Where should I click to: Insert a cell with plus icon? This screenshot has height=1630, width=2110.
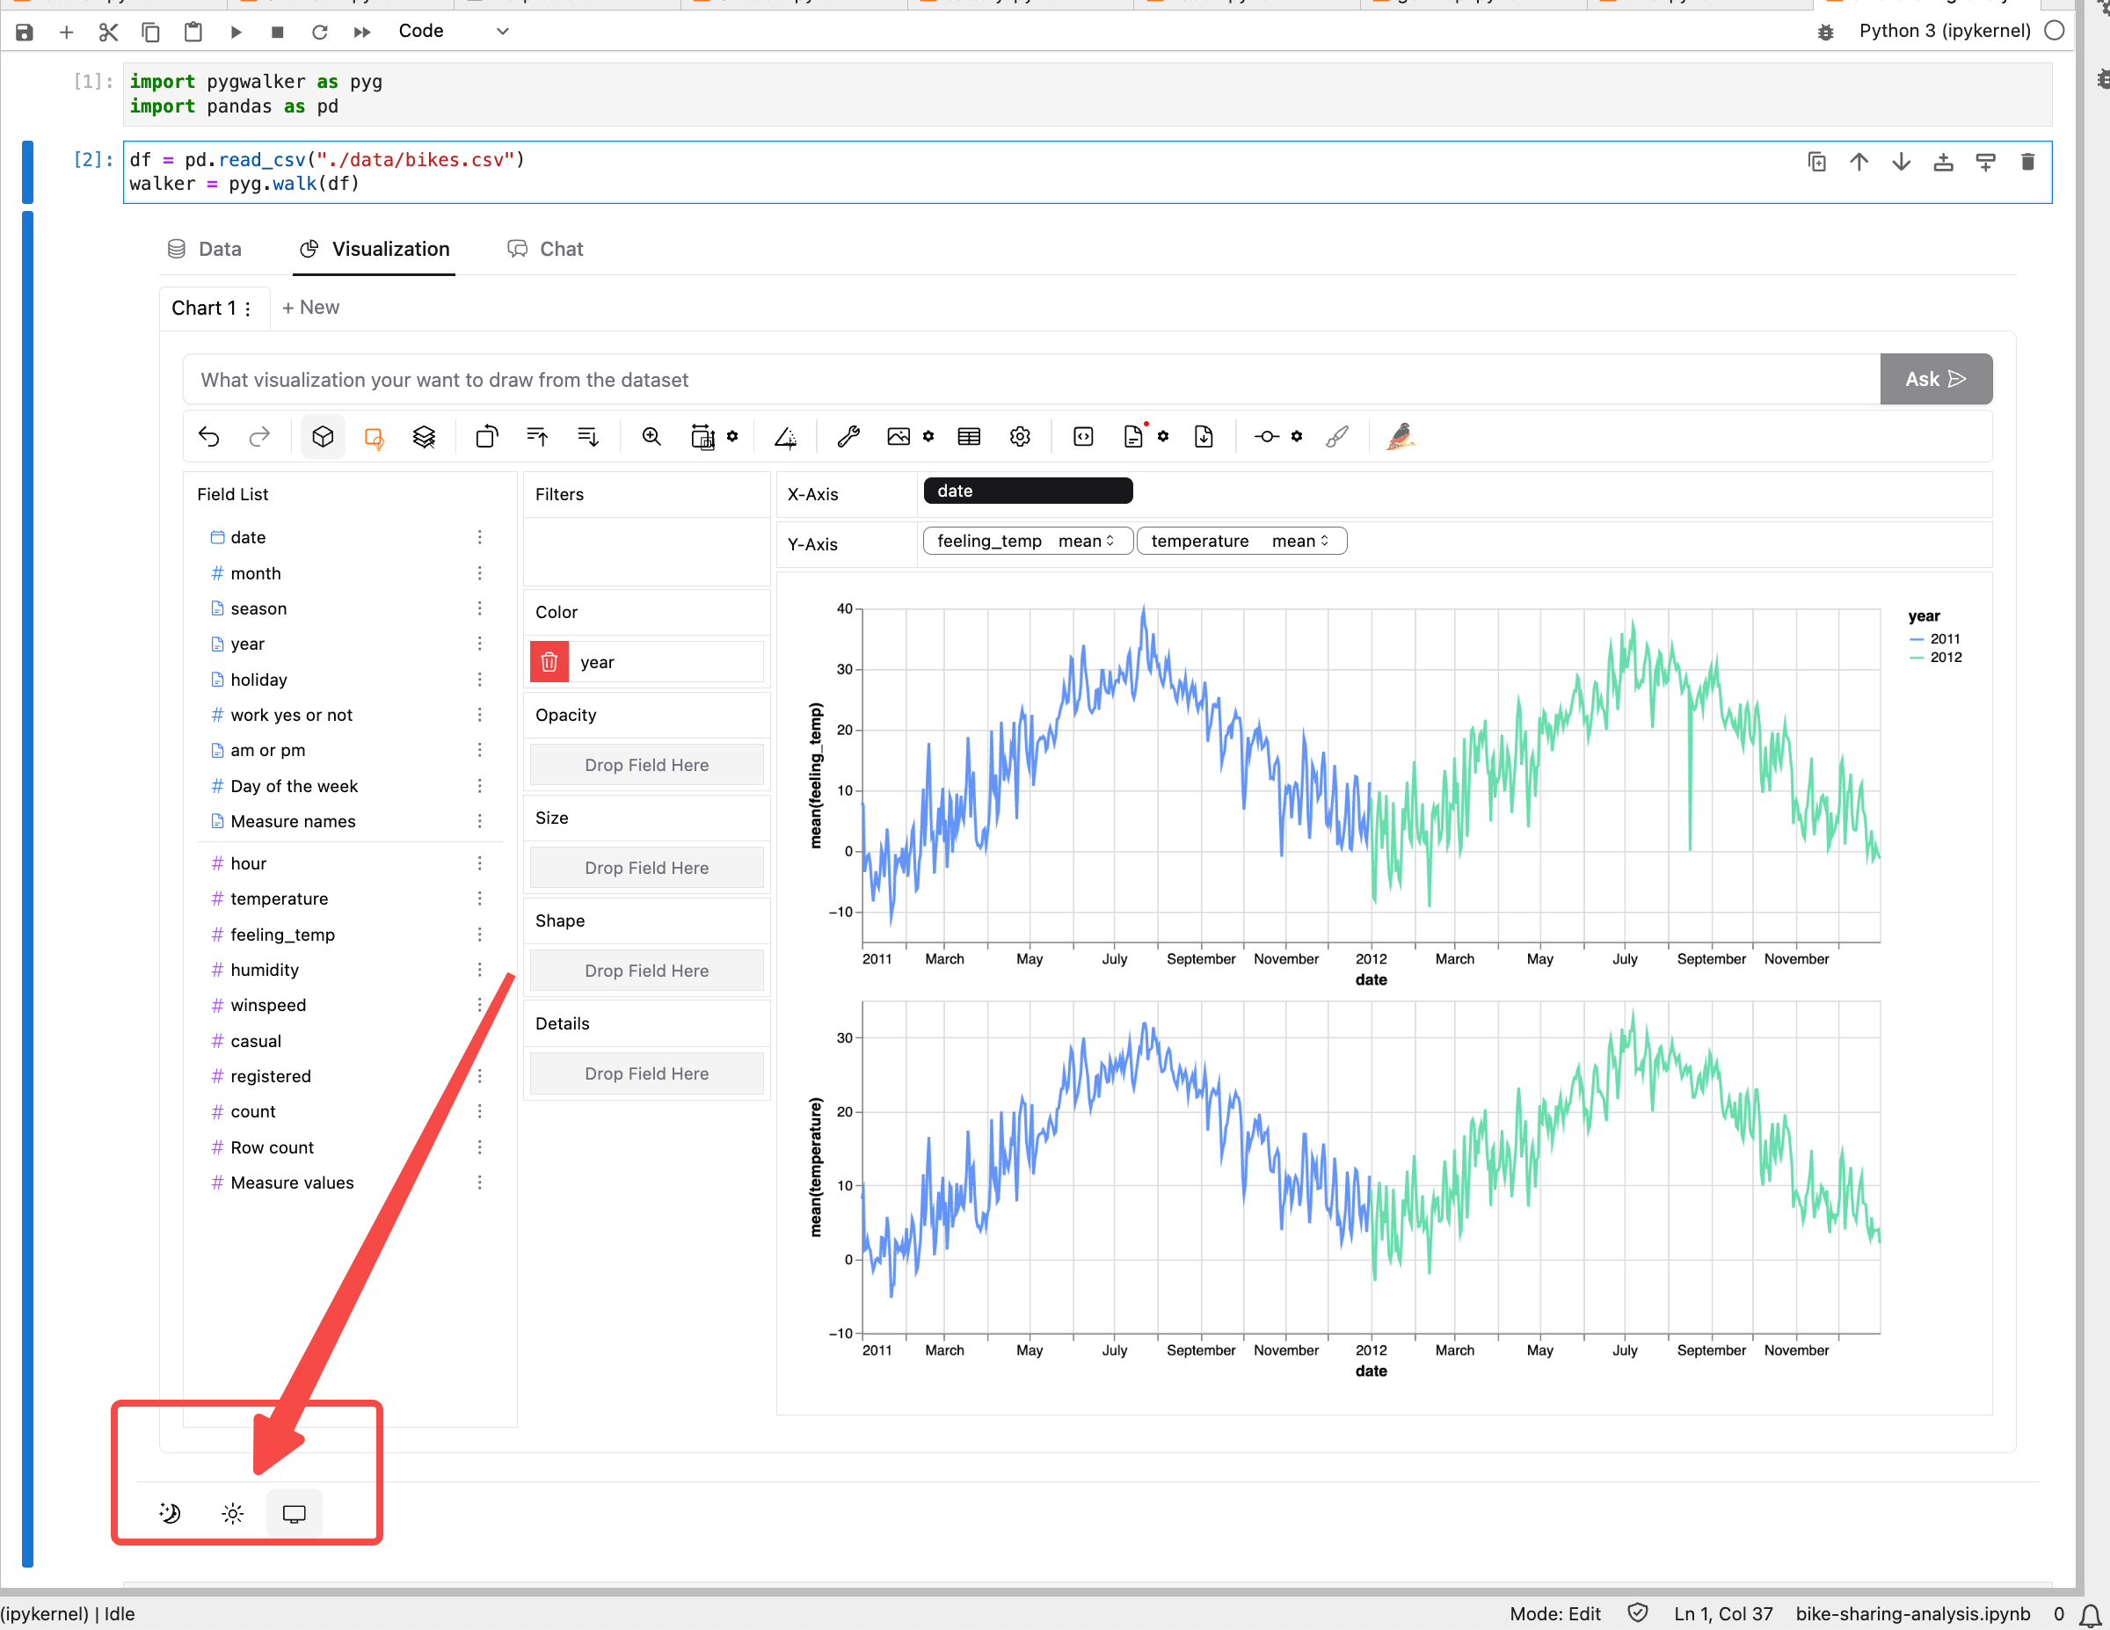(67, 32)
